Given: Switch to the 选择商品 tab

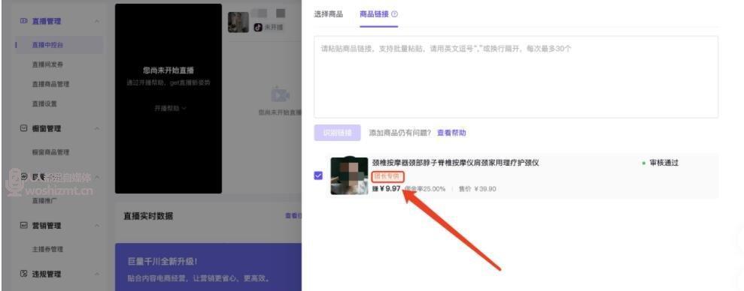Looking at the screenshot, I should (x=328, y=14).
